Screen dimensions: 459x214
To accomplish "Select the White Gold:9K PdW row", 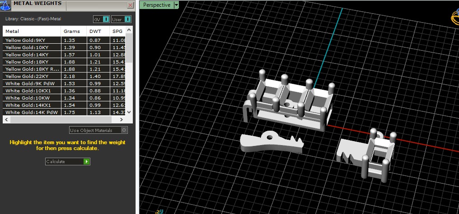I will click(x=64, y=83).
